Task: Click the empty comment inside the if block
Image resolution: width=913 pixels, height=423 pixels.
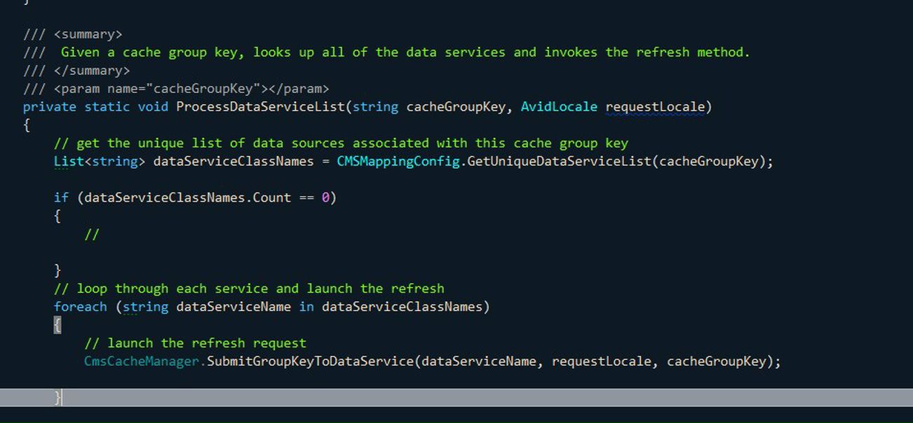Action: point(92,234)
